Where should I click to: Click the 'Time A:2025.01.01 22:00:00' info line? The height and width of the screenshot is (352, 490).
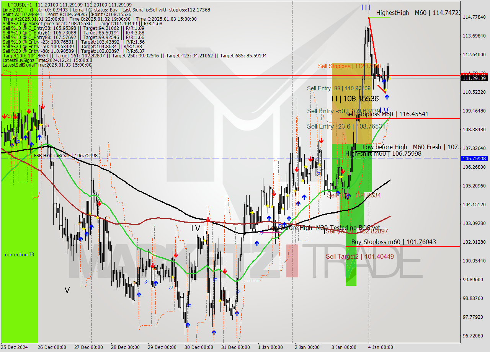[100, 19]
